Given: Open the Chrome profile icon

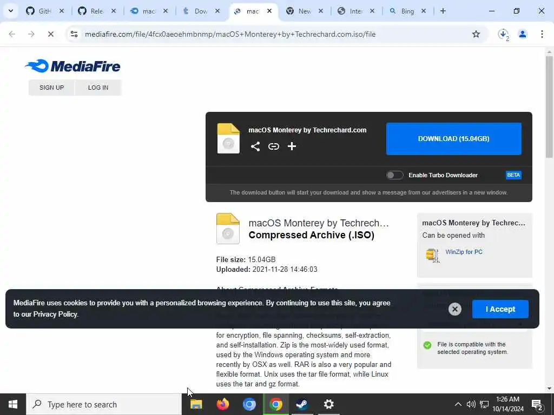Looking at the screenshot, I should click(x=523, y=34).
